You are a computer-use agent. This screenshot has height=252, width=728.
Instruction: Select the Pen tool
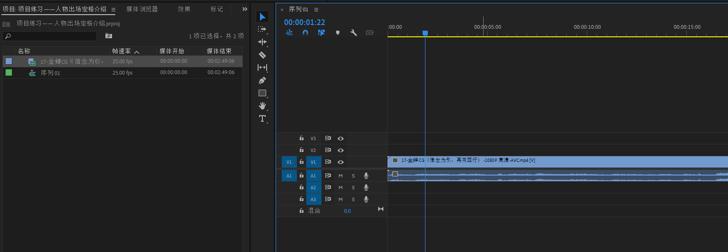[x=262, y=80]
